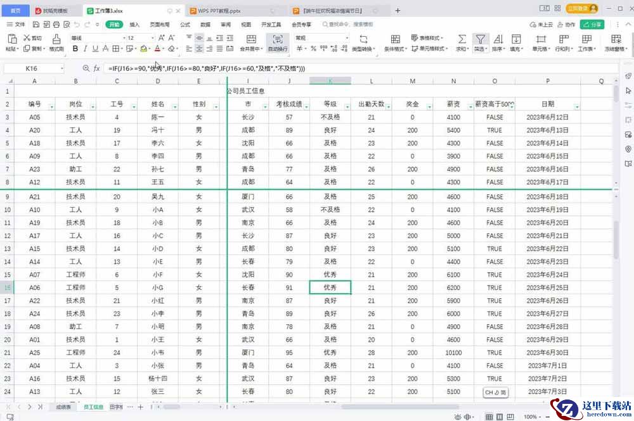Click the formula bar input field
634x421 pixels.
[x=360, y=68]
